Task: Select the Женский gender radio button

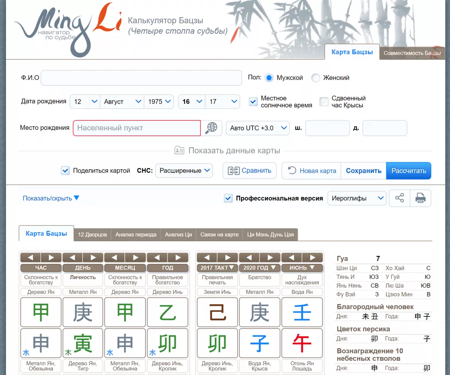Action: [316, 78]
